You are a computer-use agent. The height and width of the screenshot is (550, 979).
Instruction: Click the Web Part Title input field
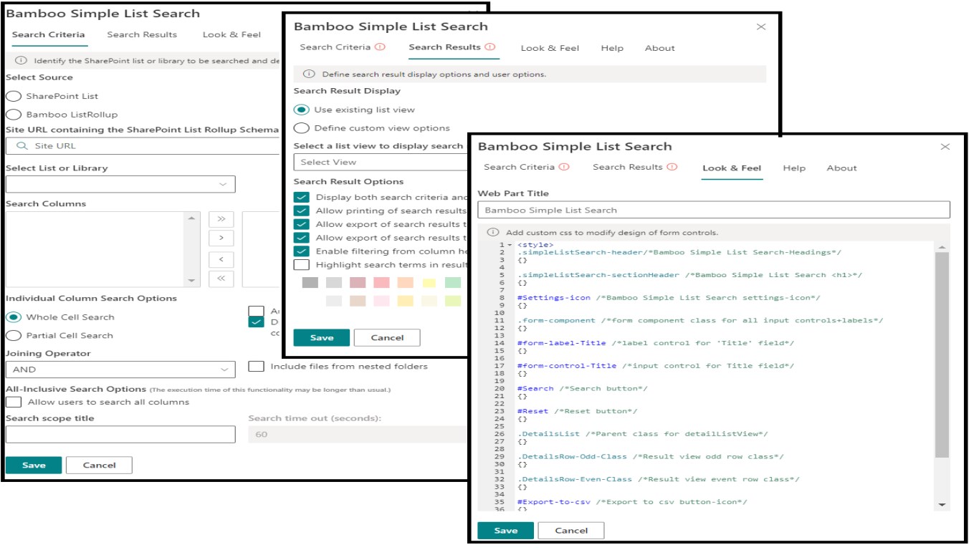tap(714, 210)
